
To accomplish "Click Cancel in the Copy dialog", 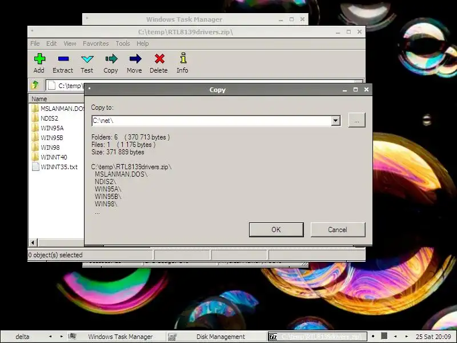I will tap(338, 230).
